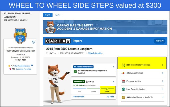Click the Personal Vehicle house icon
Image resolution: width=170 pixels, height=107 pixels.
point(123,81)
